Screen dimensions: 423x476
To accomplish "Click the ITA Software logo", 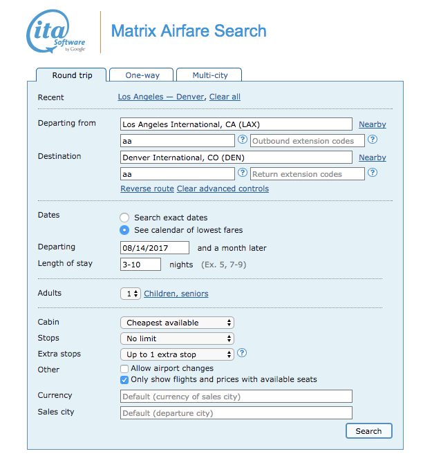I will tap(56, 31).
